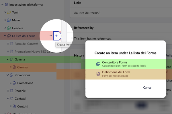Expand the Menu tree node
This screenshot has height=114, width=172.
pyautogui.click(x=5, y=20)
